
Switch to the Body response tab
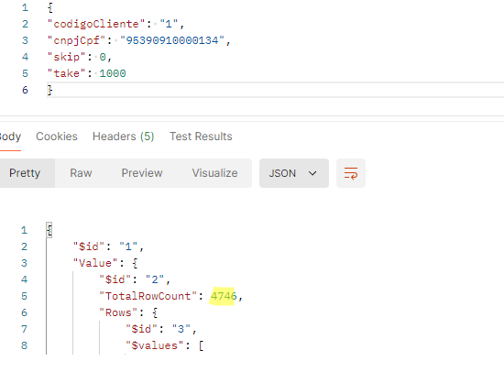click(x=10, y=137)
